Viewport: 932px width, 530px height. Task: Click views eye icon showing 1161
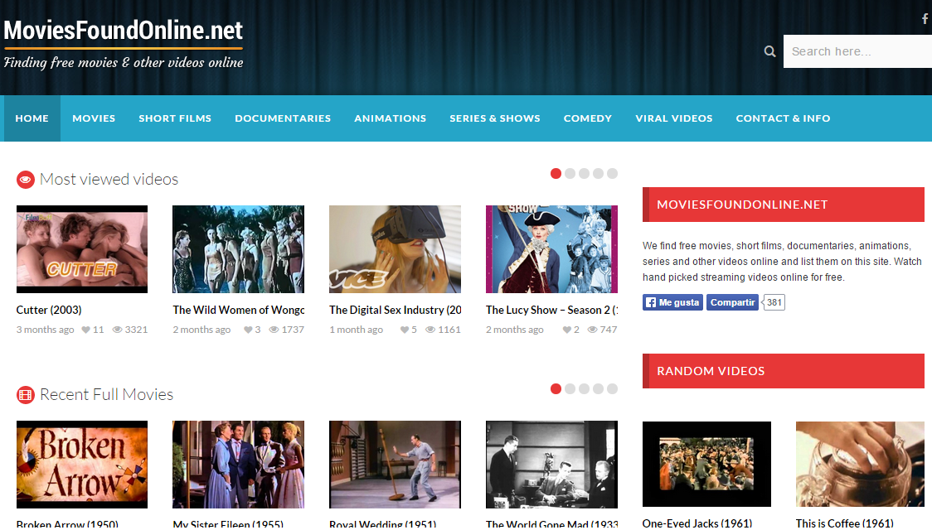430,330
